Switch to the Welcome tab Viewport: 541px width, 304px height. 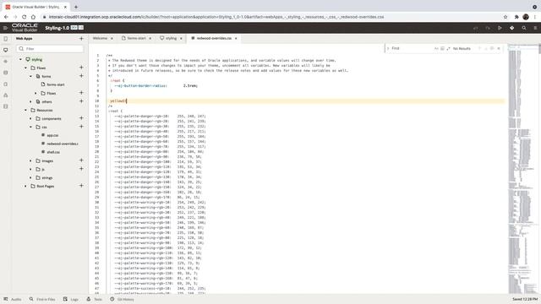[100, 38]
